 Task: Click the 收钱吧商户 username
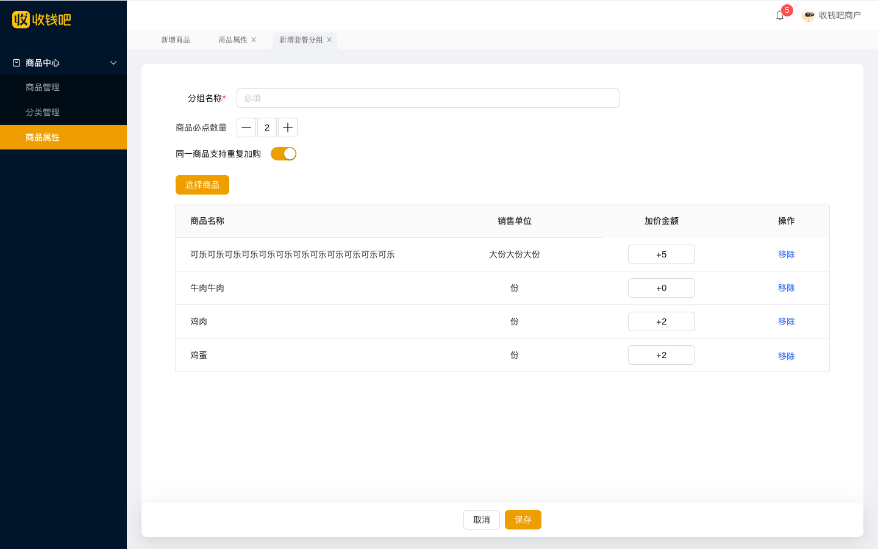840,15
